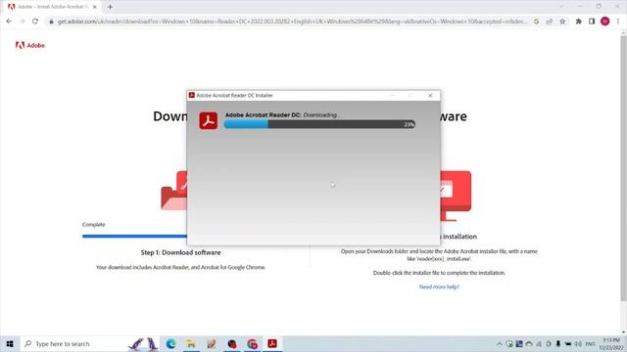Go back in Chrome
This screenshot has height=352, width=627.
click(x=9, y=22)
